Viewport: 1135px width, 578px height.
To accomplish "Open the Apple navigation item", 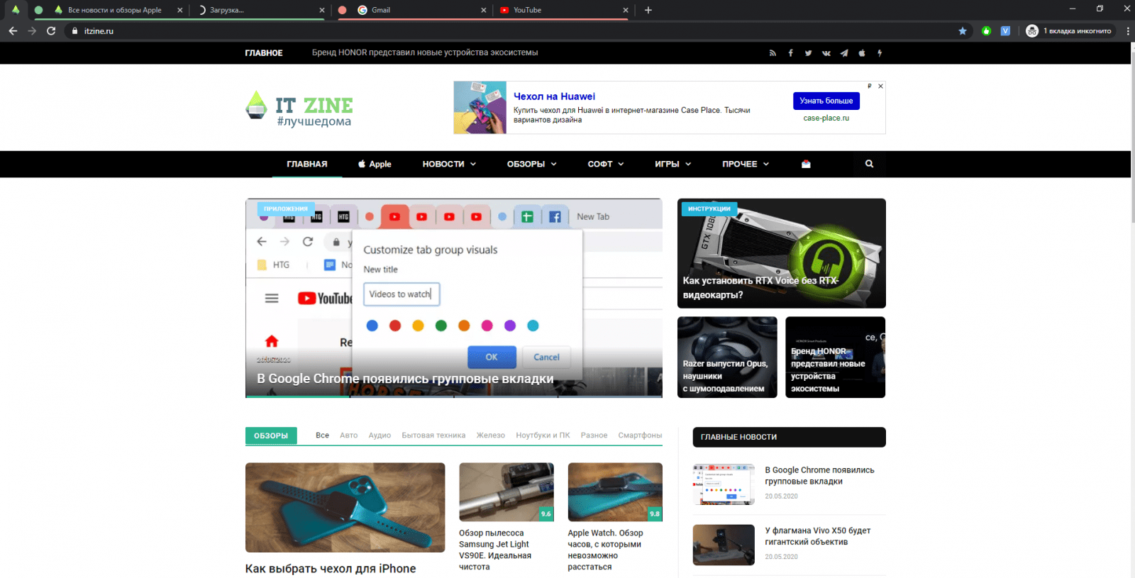I will (x=375, y=164).
